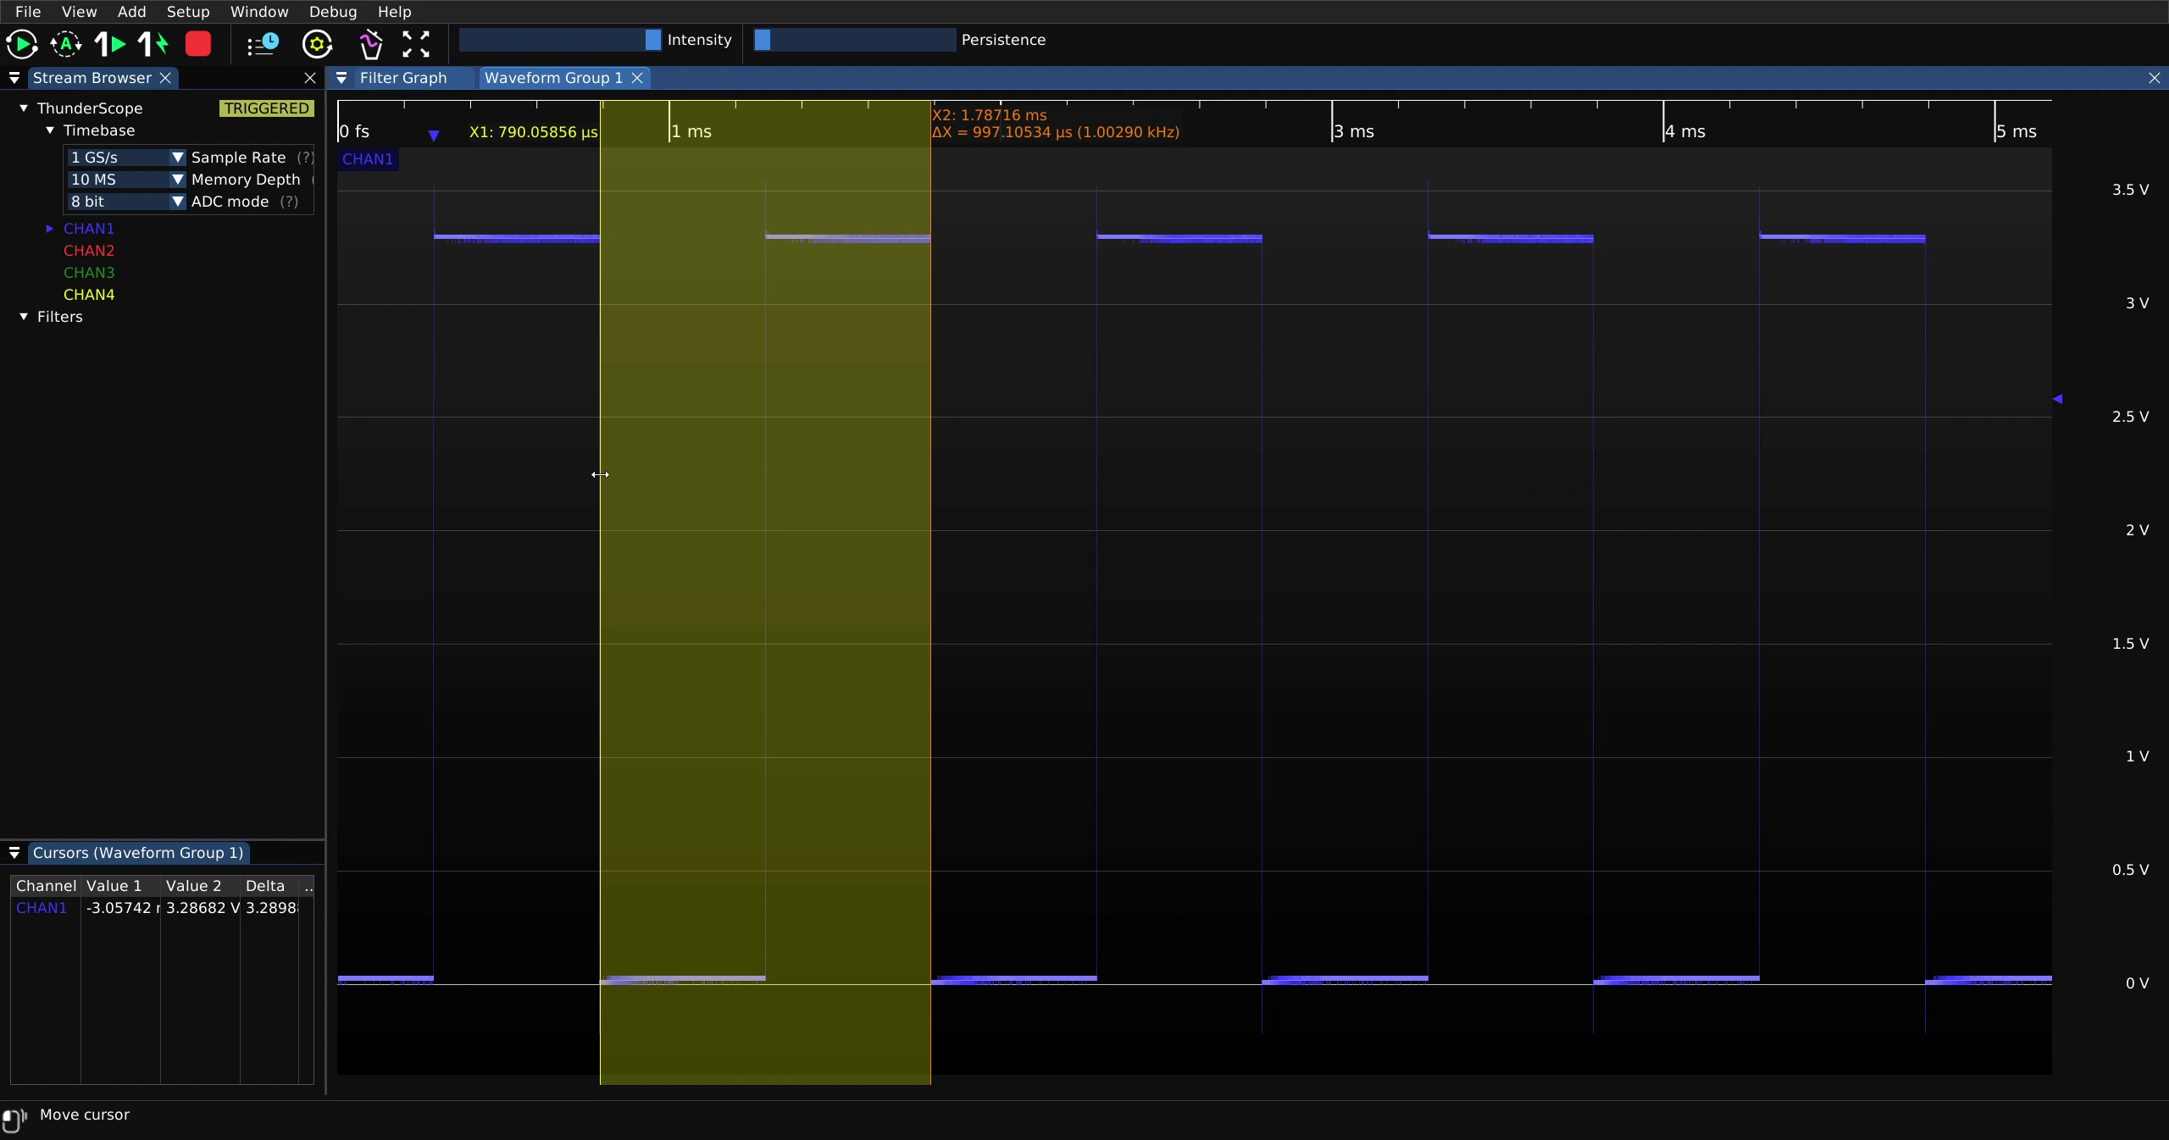The image size is (2169, 1140).
Task: Close the left dock panel with the X
Action: tap(310, 78)
